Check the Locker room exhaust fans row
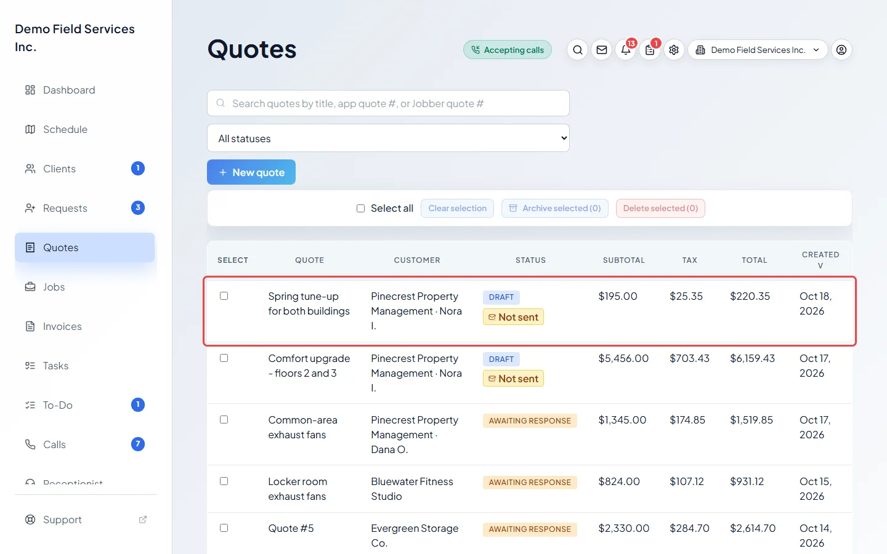 coord(224,481)
